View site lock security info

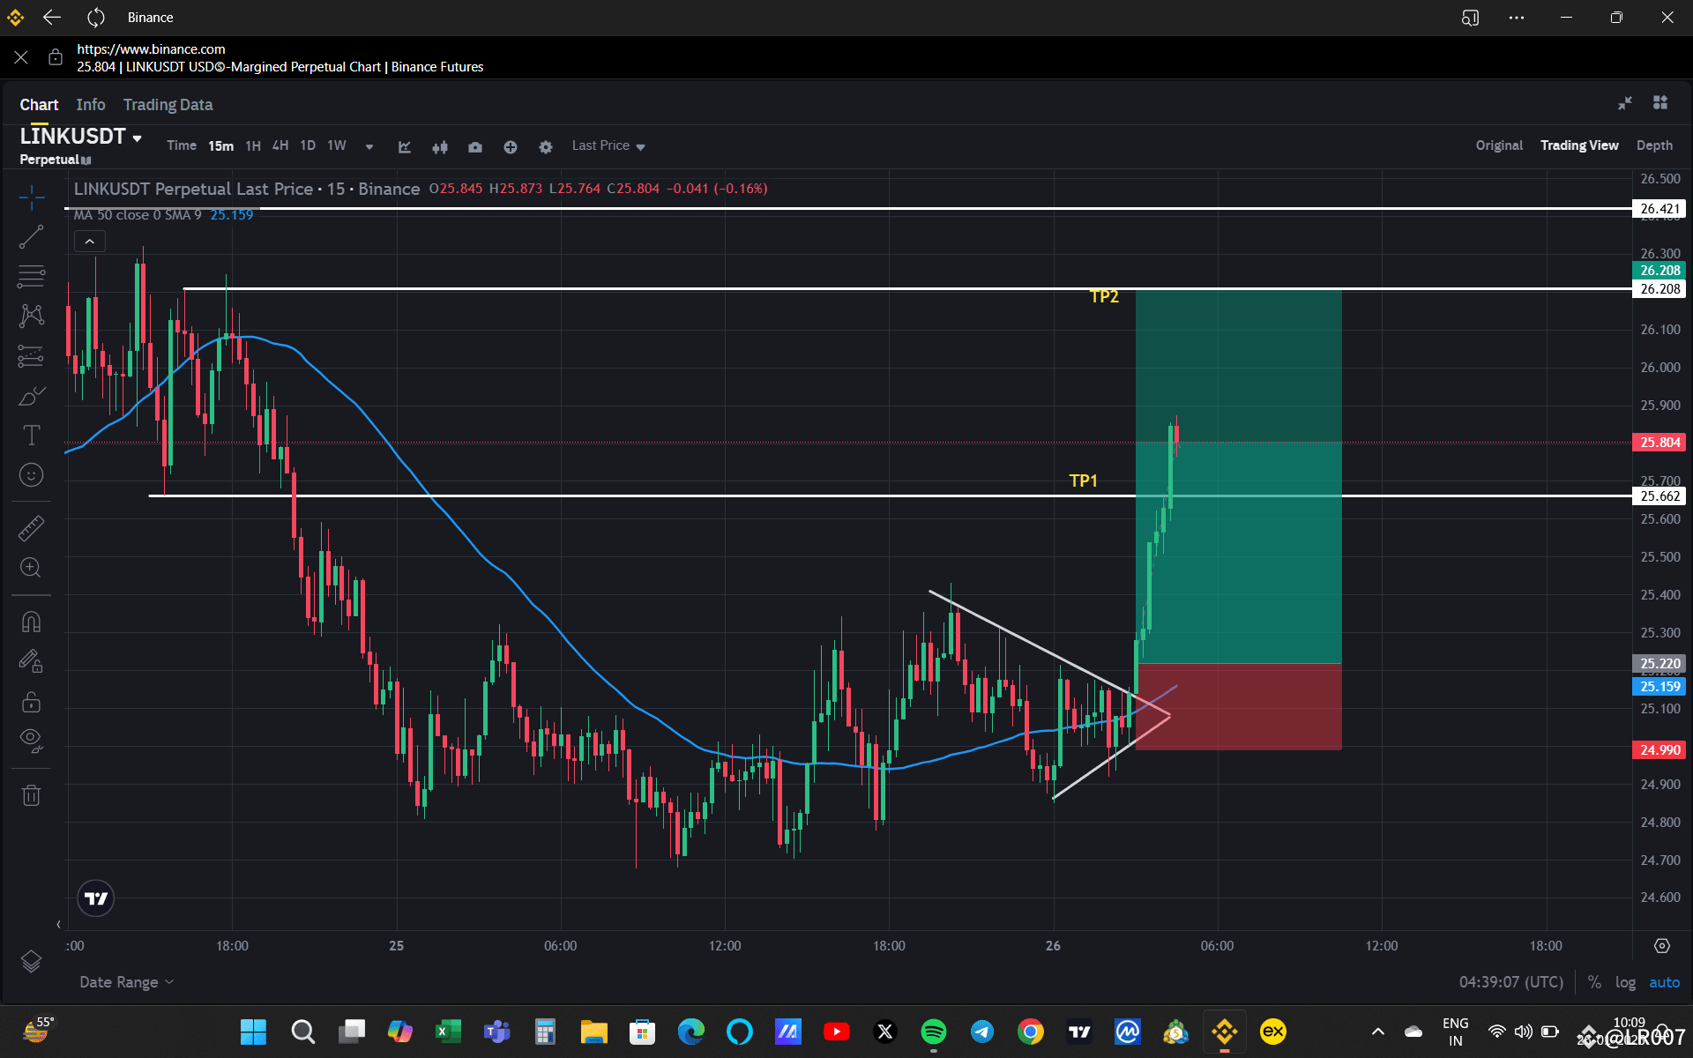[x=56, y=57]
